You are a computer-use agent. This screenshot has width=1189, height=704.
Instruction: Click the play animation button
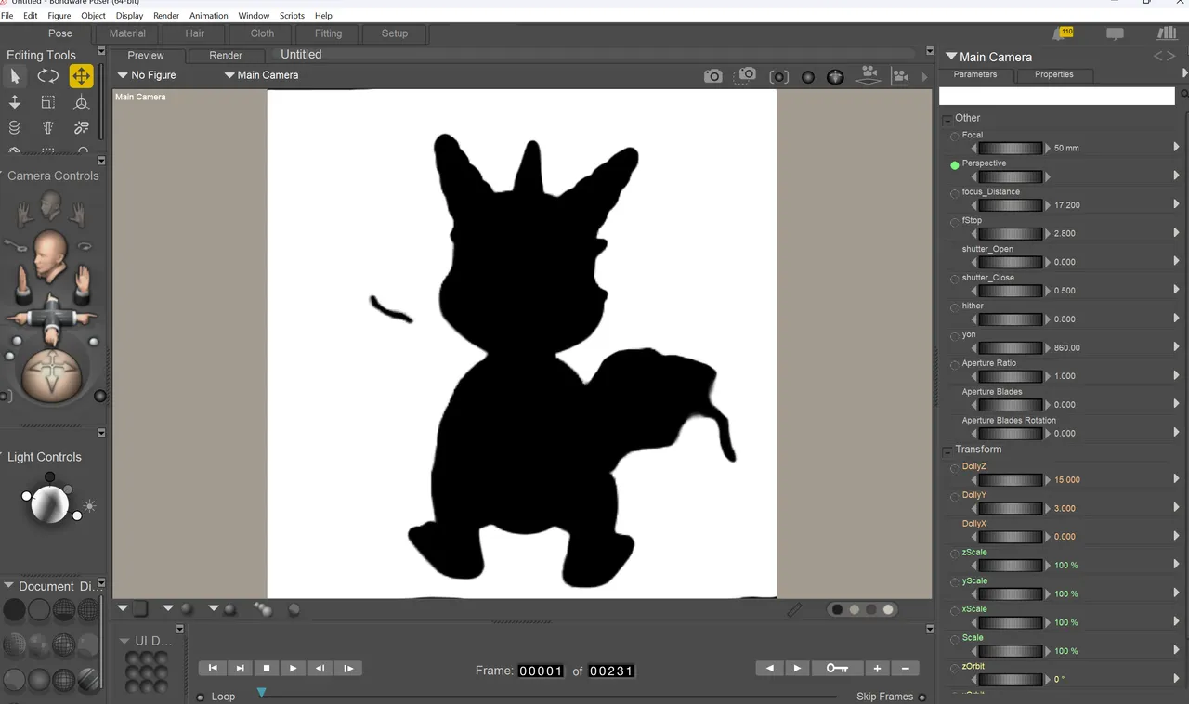[x=294, y=668]
